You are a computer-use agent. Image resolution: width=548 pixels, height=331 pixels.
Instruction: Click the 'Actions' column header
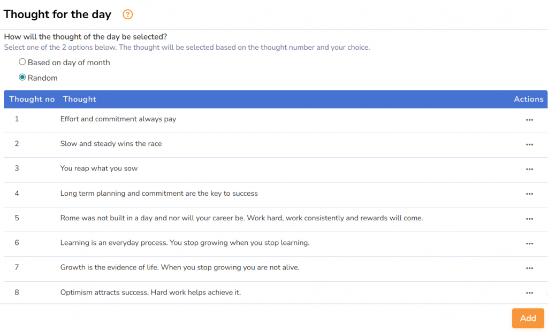click(528, 99)
